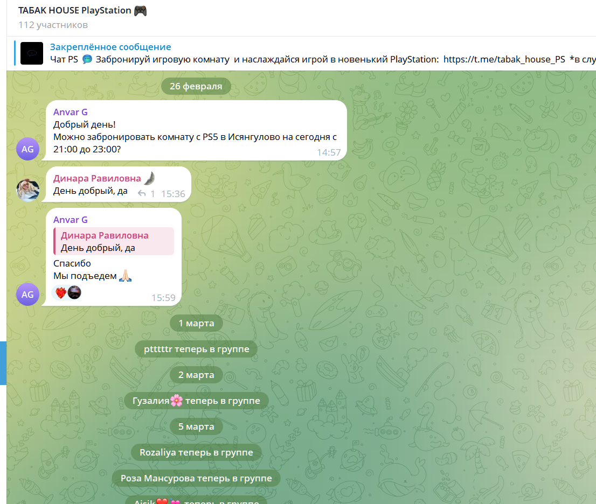Click the gamepad emoji in the chat title

click(x=140, y=11)
